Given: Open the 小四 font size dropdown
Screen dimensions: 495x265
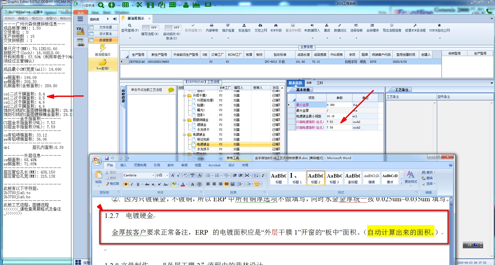Looking at the screenshot, I should pyautogui.click(x=167, y=175).
